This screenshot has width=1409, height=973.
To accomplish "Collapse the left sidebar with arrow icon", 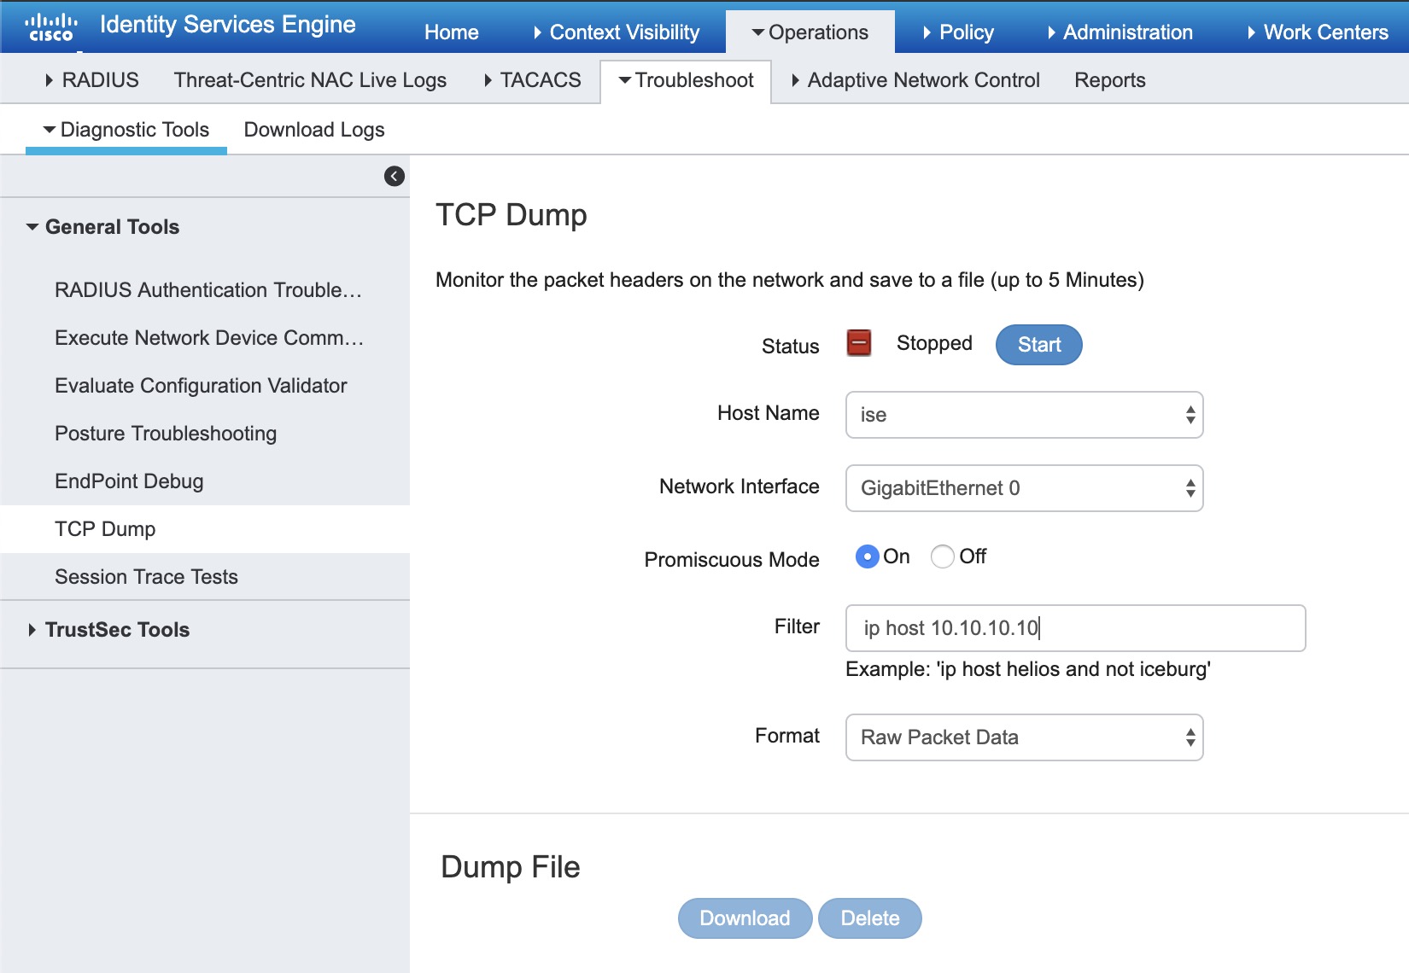I will pos(394,176).
